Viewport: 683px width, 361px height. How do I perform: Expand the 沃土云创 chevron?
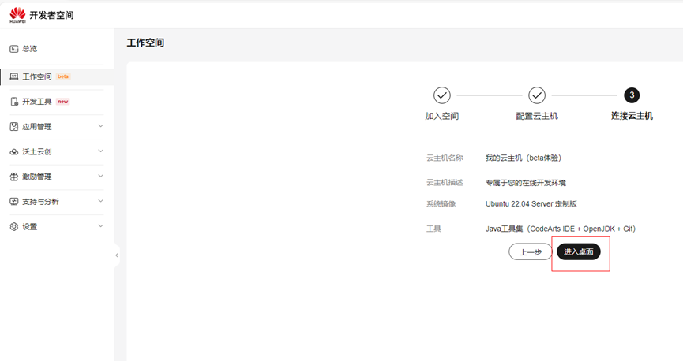(100, 151)
